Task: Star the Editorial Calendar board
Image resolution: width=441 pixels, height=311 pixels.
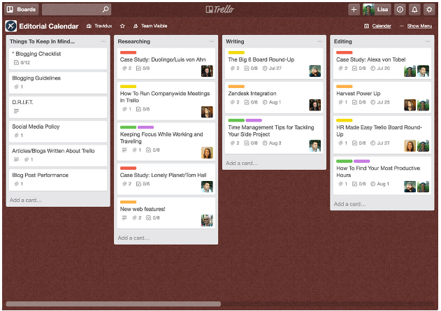Action: click(x=122, y=26)
